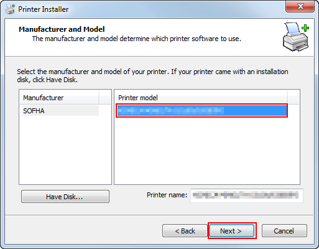Viewport: 319px width, 249px height.
Task: Click the blank area of the Manufacturer list
Action: pos(65,150)
